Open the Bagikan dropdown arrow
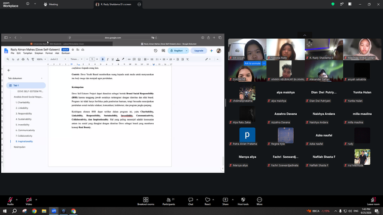Viewport: 383px width, 215px height. 187,51
